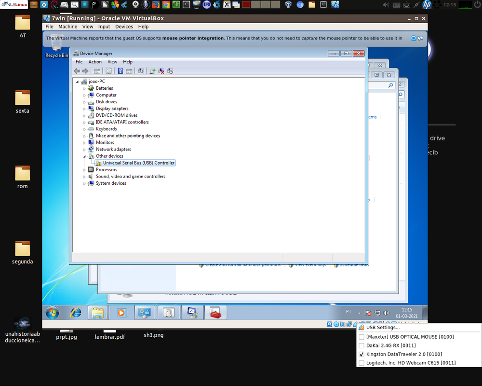This screenshot has height=386, width=482.
Task: Open lembrar.pdf on the Linux desktop
Action: [110, 335]
